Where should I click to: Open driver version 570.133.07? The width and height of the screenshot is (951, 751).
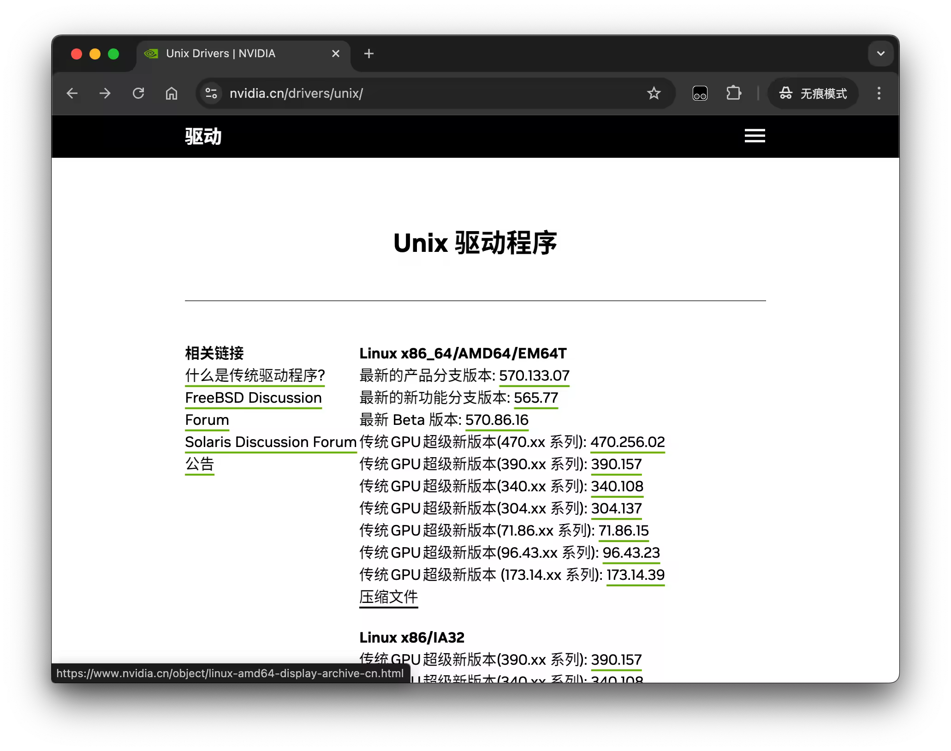pyautogui.click(x=534, y=375)
